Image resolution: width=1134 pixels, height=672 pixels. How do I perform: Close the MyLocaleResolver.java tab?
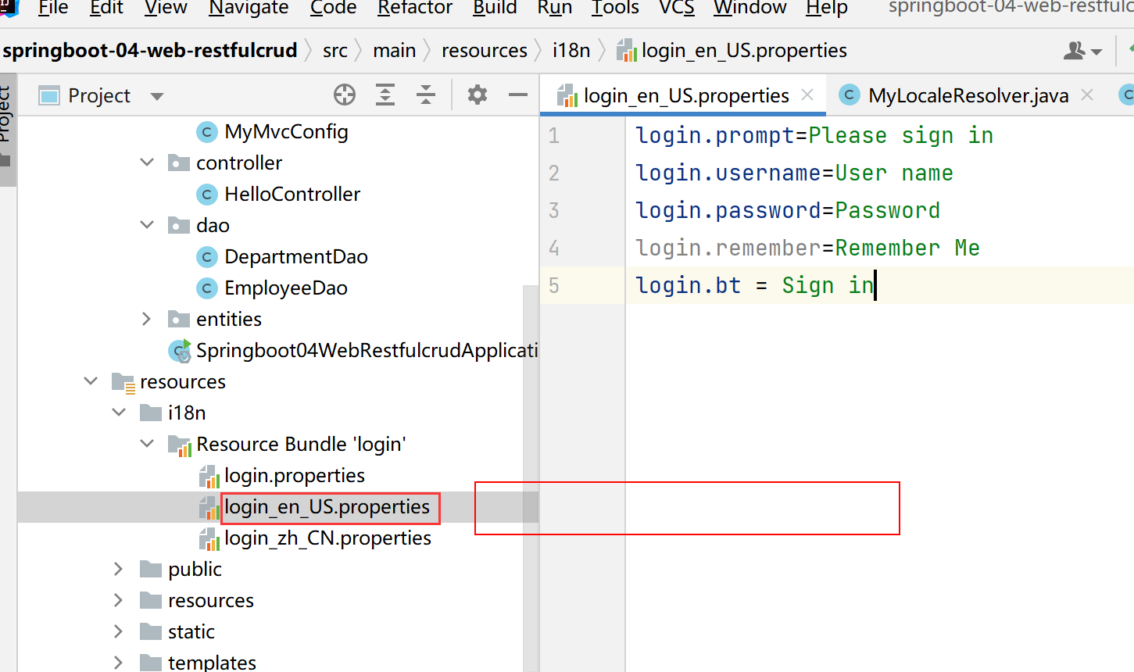(x=1087, y=95)
